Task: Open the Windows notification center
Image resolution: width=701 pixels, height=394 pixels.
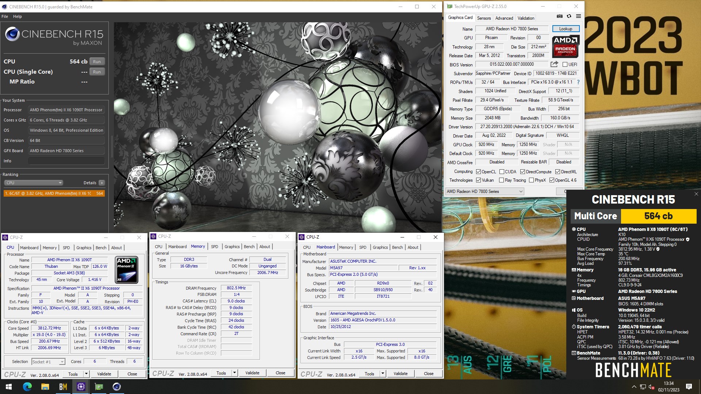Action: (689, 387)
